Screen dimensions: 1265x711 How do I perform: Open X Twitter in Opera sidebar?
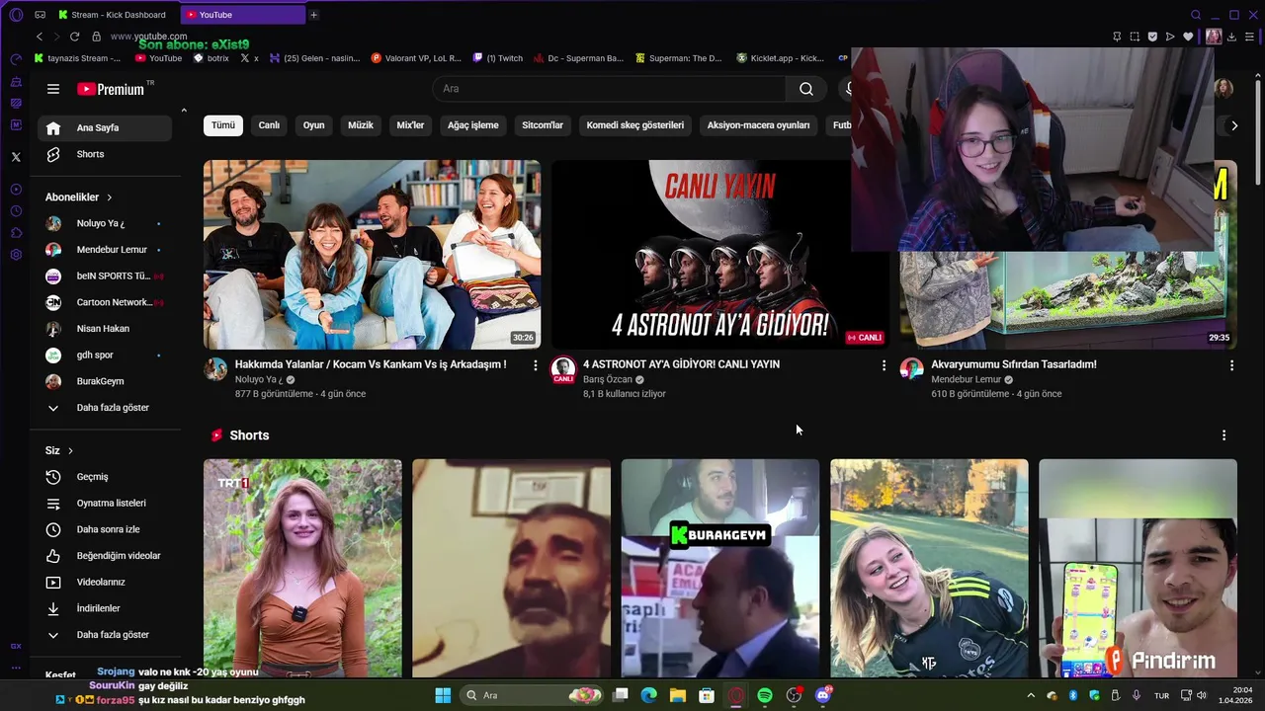[16, 157]
